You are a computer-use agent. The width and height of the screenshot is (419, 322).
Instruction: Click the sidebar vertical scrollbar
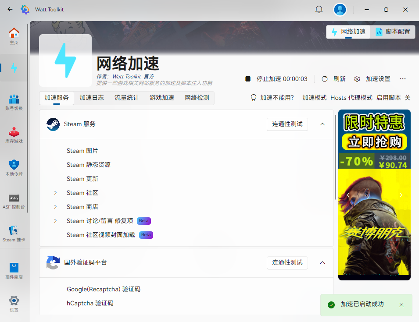coord(27,118)
